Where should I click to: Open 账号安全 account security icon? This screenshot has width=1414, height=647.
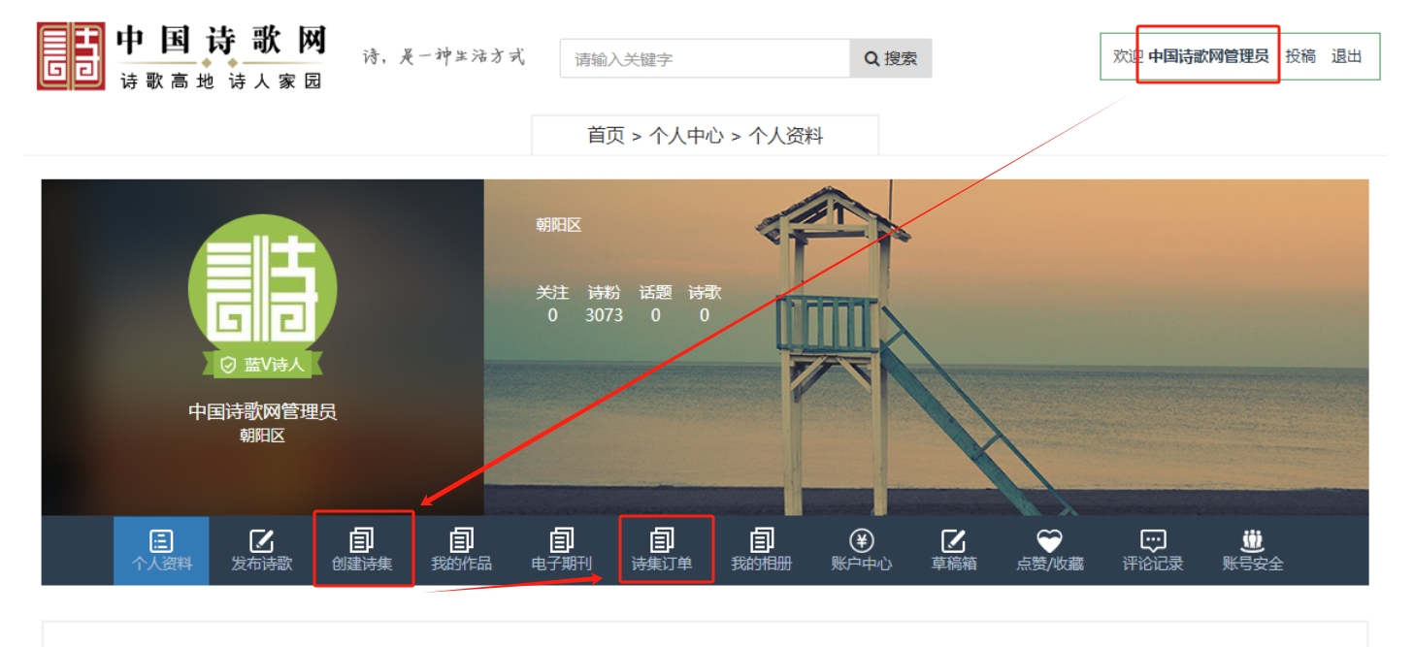1253,540
